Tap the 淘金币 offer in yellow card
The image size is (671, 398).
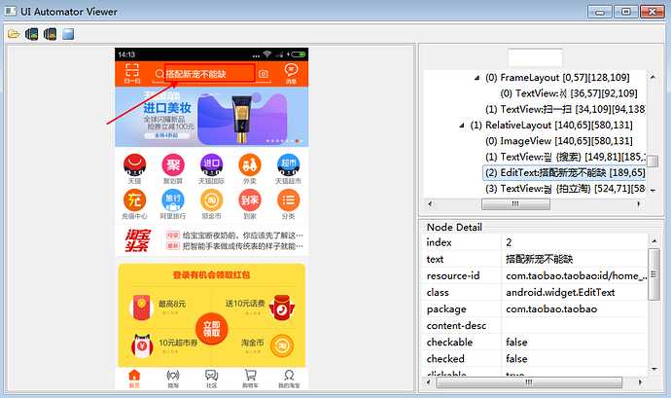coord(267,345)
